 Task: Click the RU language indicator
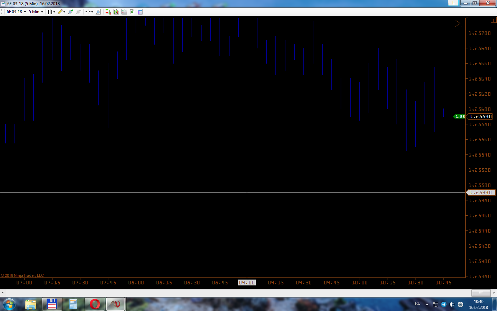418,303
